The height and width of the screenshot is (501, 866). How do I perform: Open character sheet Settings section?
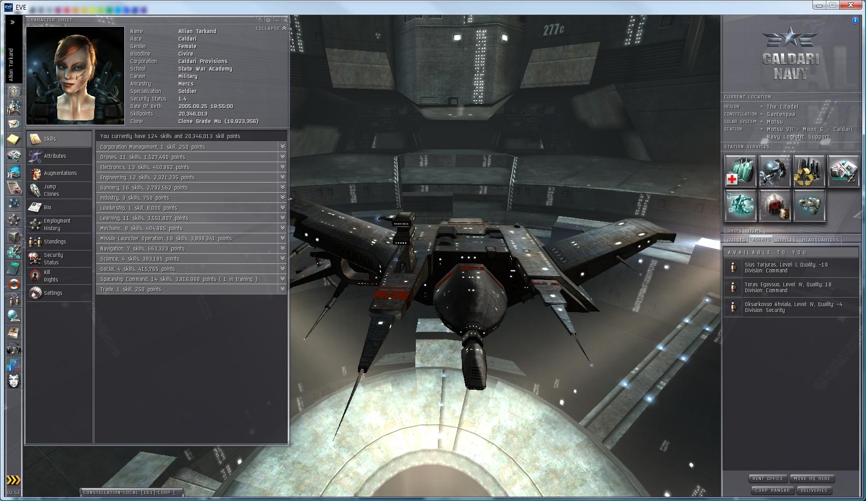59,293
